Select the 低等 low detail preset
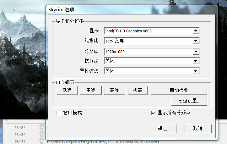 click(x=67, y=90)
